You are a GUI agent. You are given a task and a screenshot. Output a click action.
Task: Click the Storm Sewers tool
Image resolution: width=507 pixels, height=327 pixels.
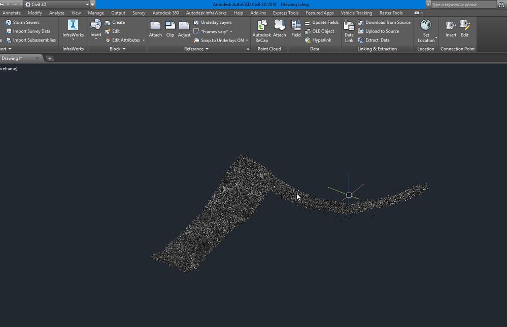[22, 22]
